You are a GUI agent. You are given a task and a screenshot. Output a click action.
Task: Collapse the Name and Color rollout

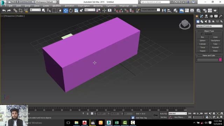pos(209,55)
